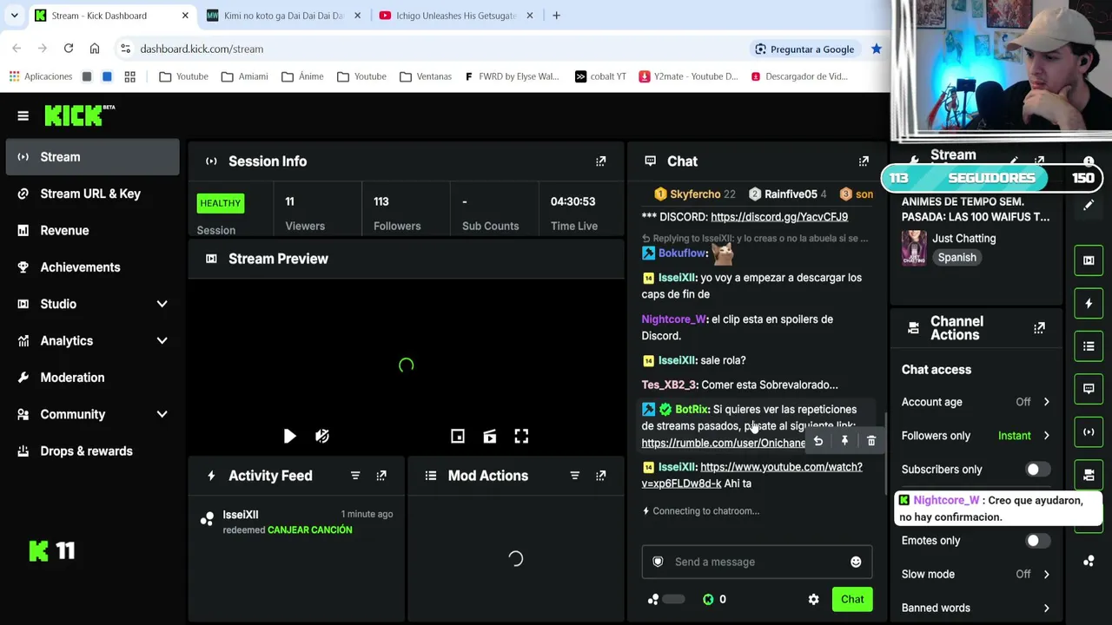Image resolution: width=1112 pixels, height=625 pixels.
Task: Focus the Send a message field
Action: 757,562
